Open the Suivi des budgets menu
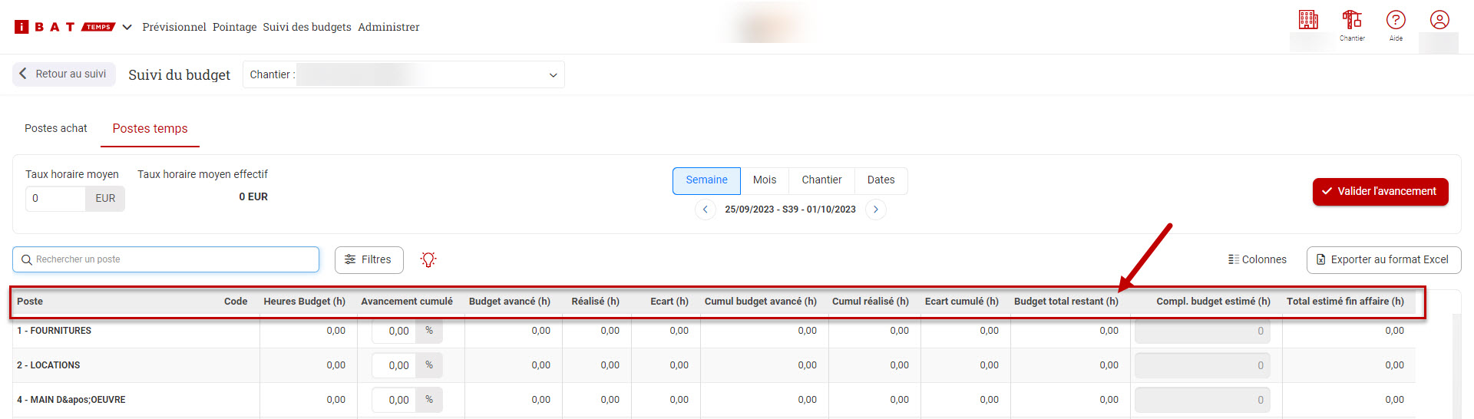This screenshot has height=419, width=1474. pyautogui.click(x=307, y=27)
